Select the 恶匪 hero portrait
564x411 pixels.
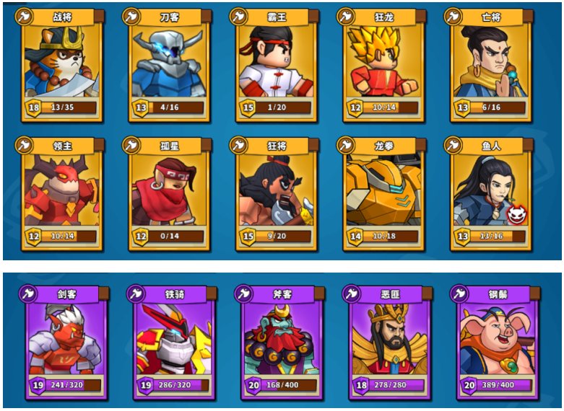[x=390, y=338]
